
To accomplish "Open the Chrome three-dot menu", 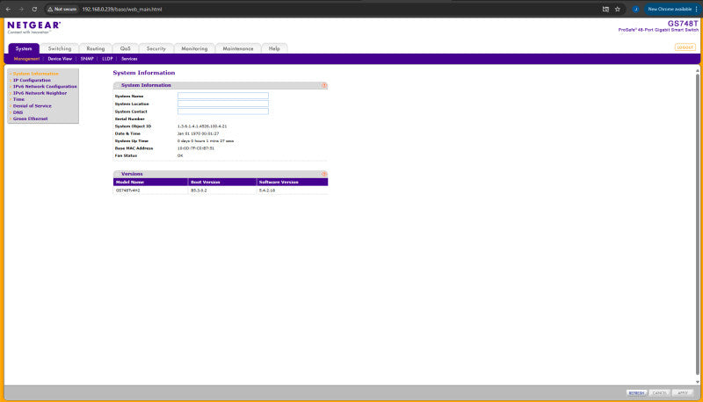I will click(x=696, y=9).
